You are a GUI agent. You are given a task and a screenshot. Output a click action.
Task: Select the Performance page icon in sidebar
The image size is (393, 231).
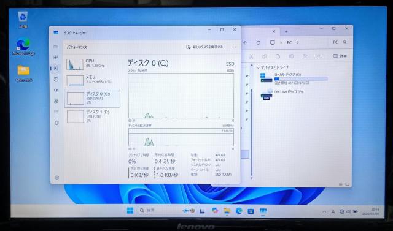(x=56, y=68)
